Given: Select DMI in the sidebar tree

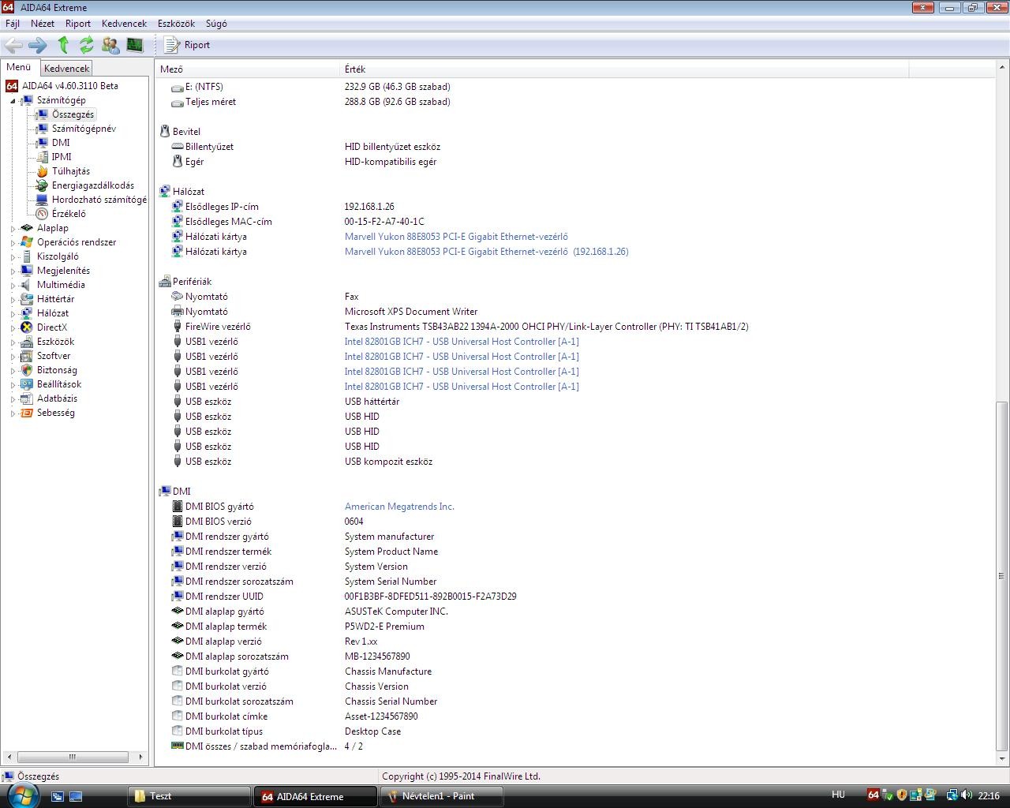Looking at the screenshot, I should click(61, 143).
